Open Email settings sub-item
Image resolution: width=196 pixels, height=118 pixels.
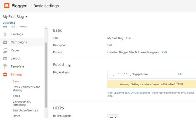[16, 96]
